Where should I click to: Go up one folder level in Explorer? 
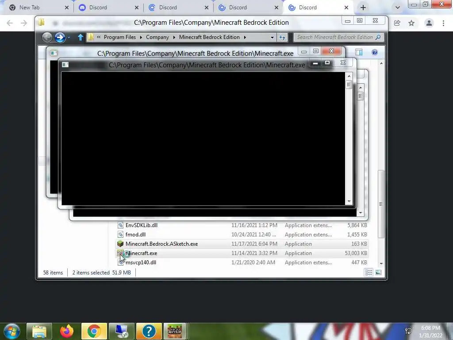coord(81,37)
